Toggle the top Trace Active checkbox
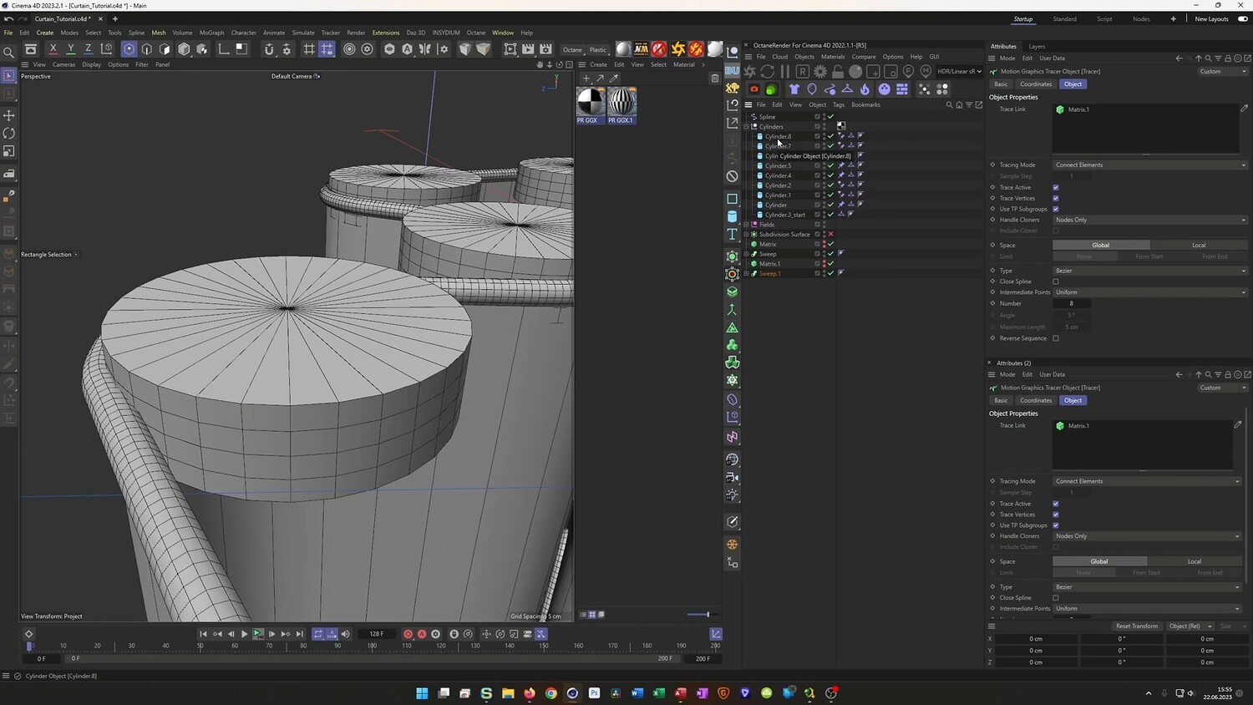 pyautogui.click(x=1056, y=187)
